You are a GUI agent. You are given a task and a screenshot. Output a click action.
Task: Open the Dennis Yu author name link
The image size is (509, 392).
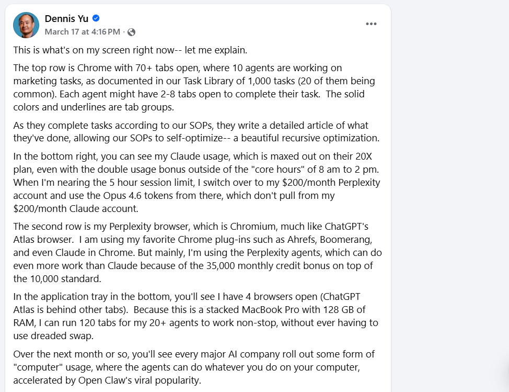tap(67, 18)
